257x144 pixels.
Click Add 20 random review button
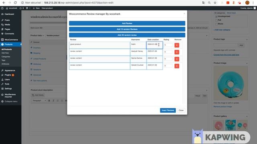pos(127,35)
